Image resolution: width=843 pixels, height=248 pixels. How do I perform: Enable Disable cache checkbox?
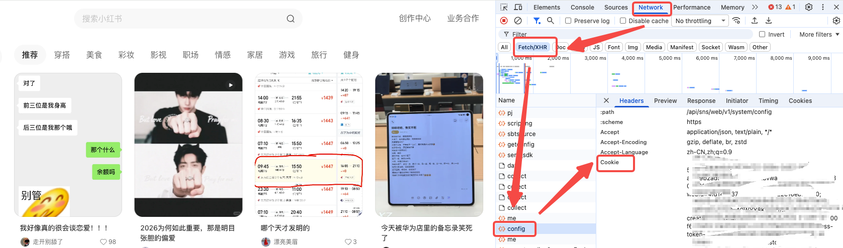click(623, 21)
